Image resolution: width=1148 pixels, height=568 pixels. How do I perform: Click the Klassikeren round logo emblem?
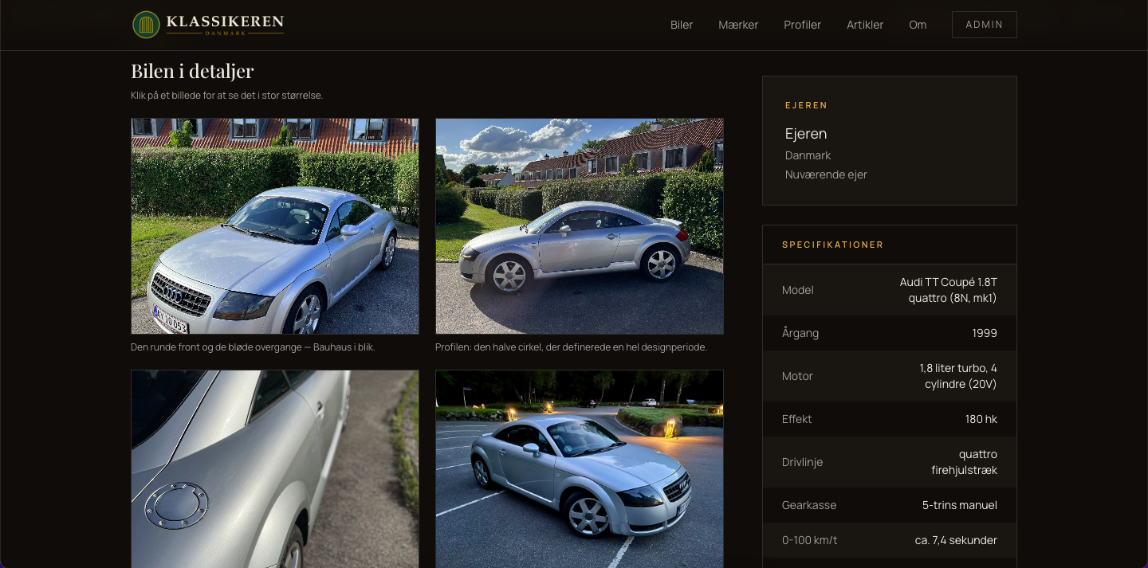pyautogui.click(x=146, y=25)
